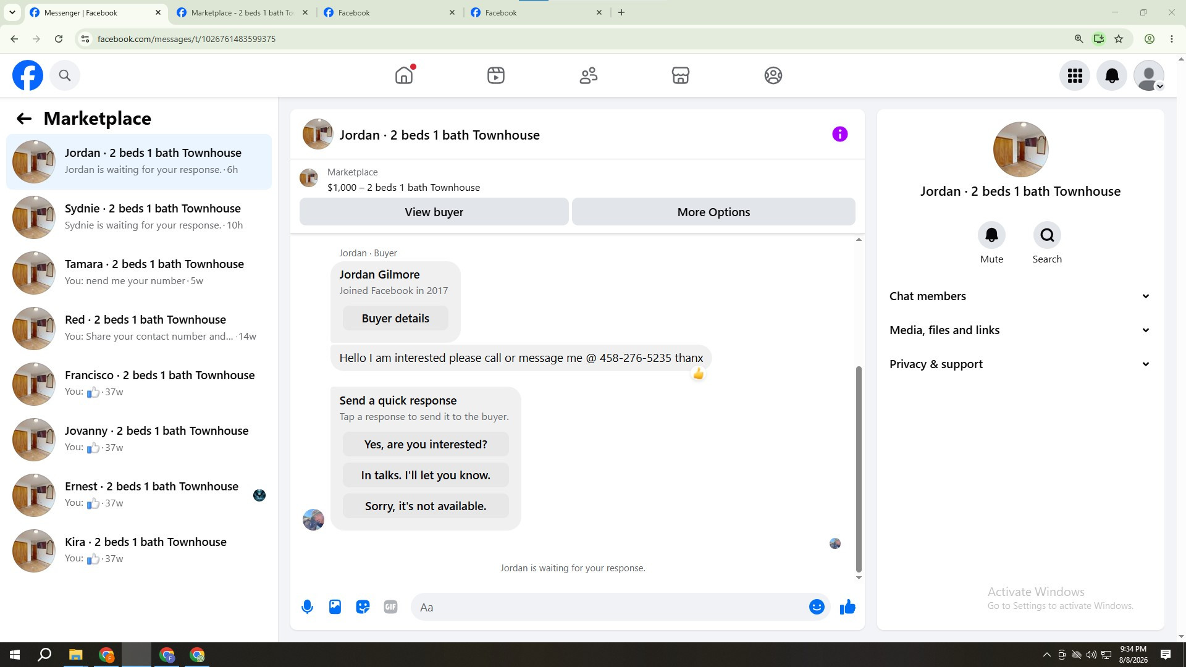Select the Messenger | Facebook tab

tap(96, 12)
